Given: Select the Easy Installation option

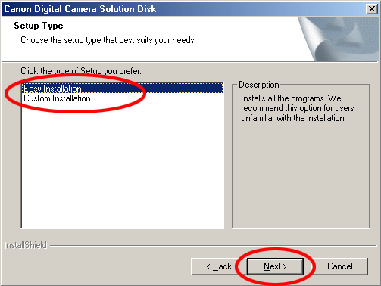Looking at the screenshot, I should 122,89.
